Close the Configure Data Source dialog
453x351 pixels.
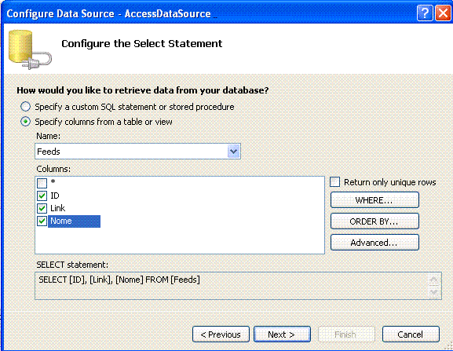point(443,13)
